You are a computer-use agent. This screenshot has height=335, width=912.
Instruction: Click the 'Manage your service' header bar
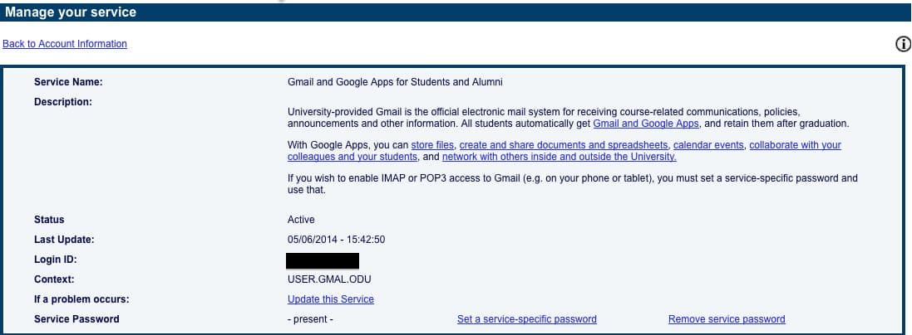pyautogui.click(x=456, y=13)
